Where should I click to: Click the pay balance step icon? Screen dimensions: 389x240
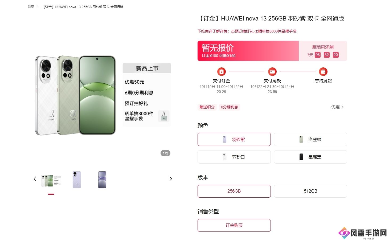click(272, 72)
